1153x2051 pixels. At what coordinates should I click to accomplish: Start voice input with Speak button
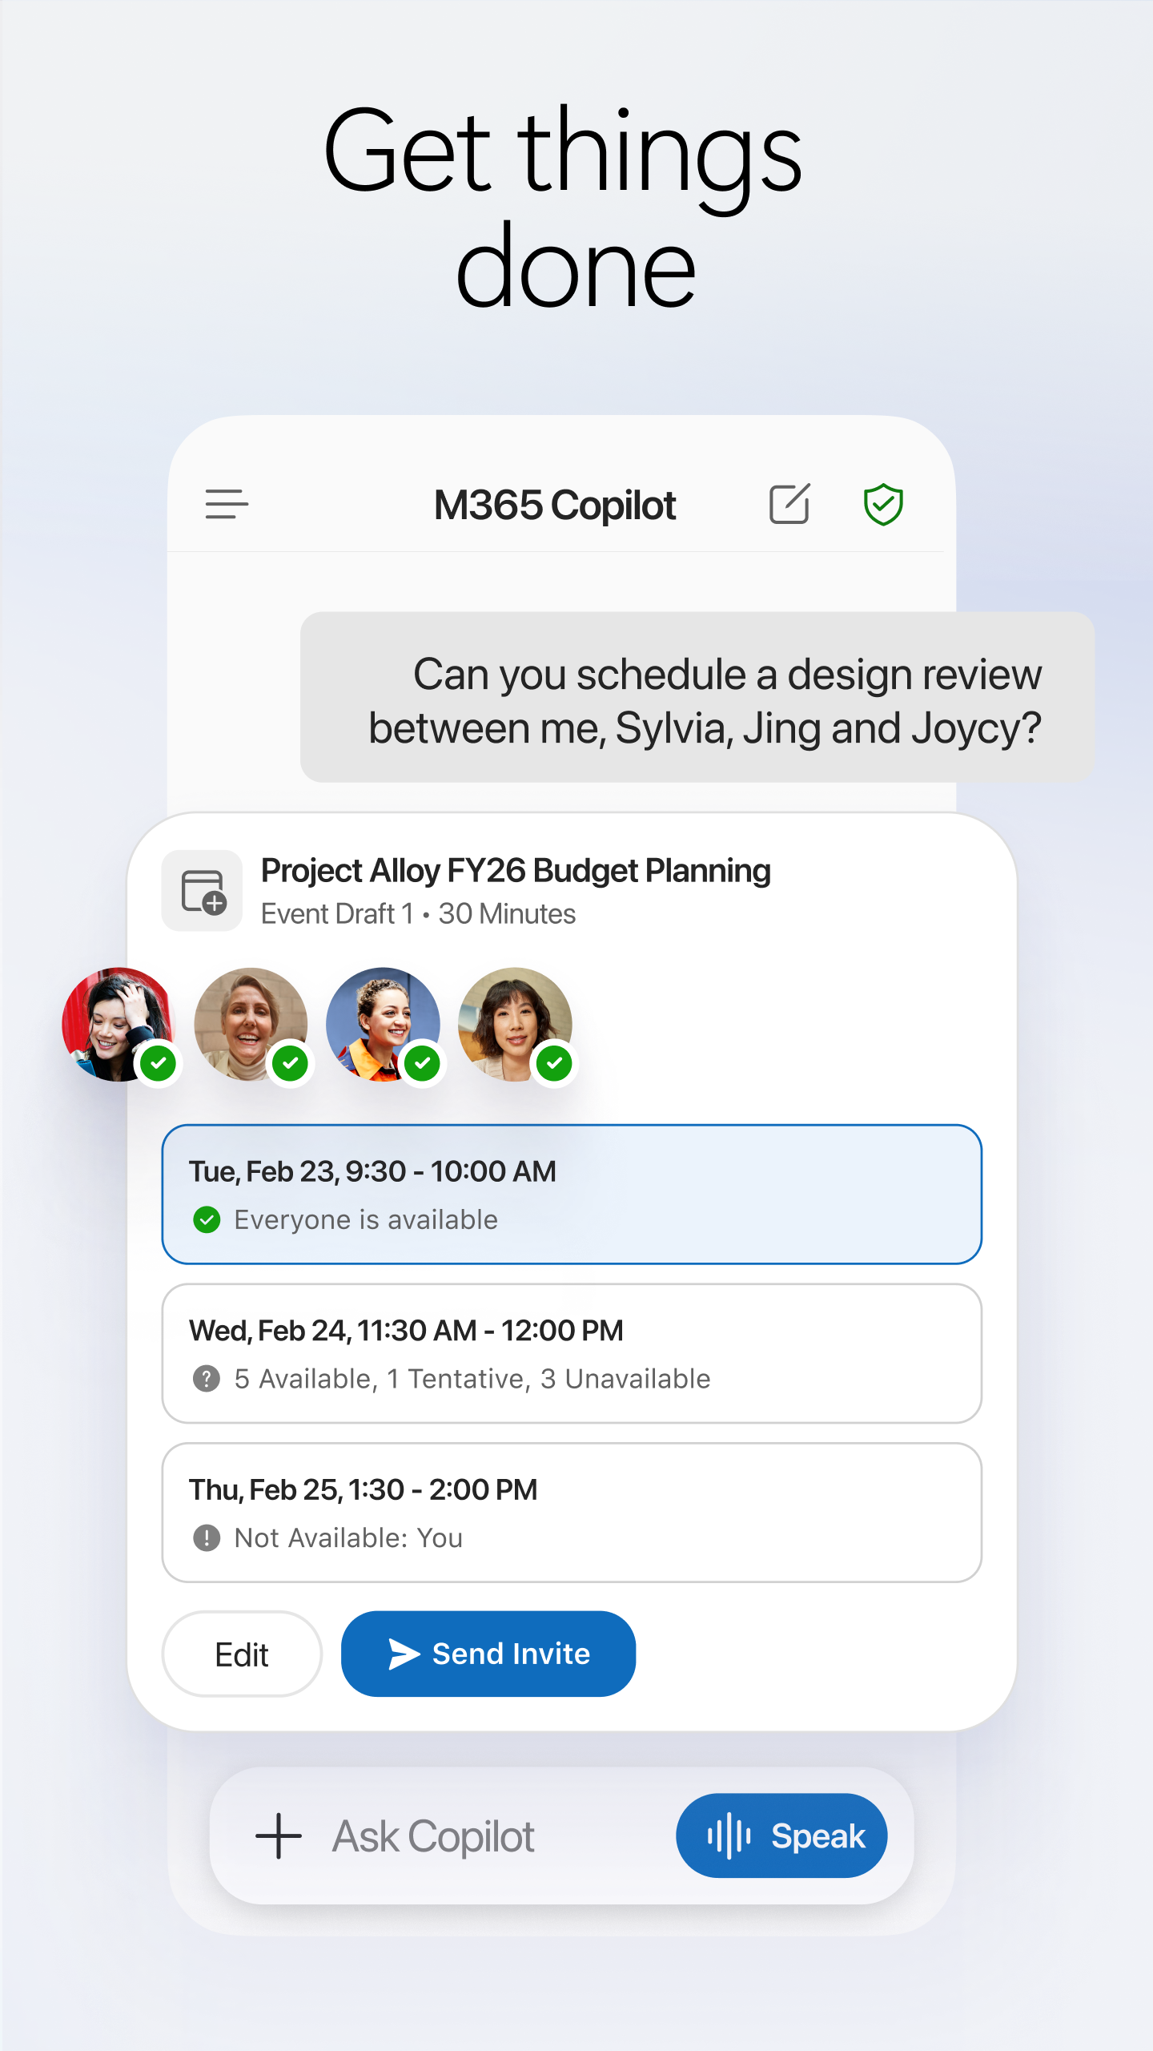pos(781,1835)
